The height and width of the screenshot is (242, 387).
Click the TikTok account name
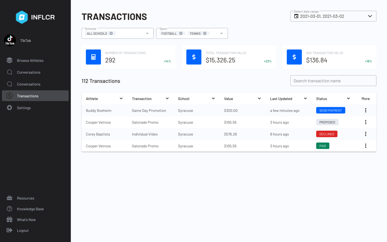pos(26,41)
